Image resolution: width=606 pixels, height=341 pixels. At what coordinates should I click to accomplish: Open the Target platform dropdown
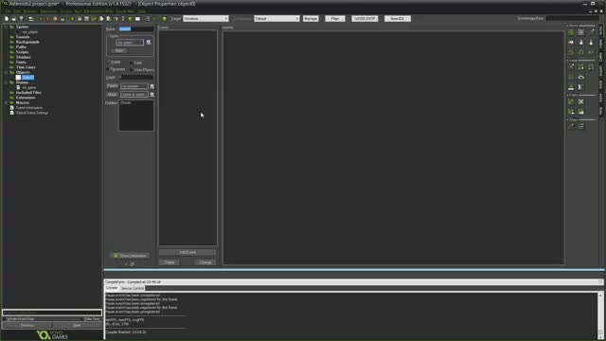click(x=205, y=19)
